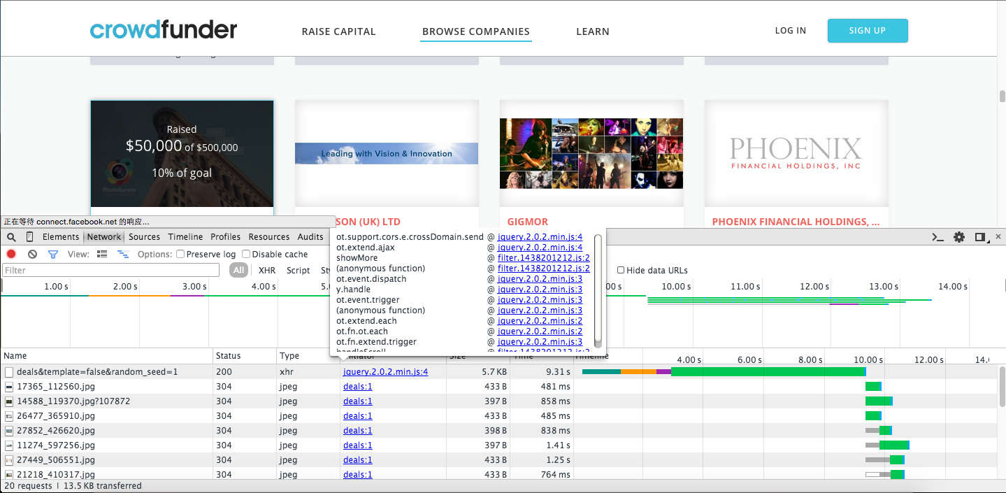The image size is (1006, 493).
Task: Open the Timeline tab
Action: click(185, 237)
